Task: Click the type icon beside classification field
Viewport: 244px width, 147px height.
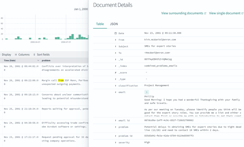Action: point(116,86)
